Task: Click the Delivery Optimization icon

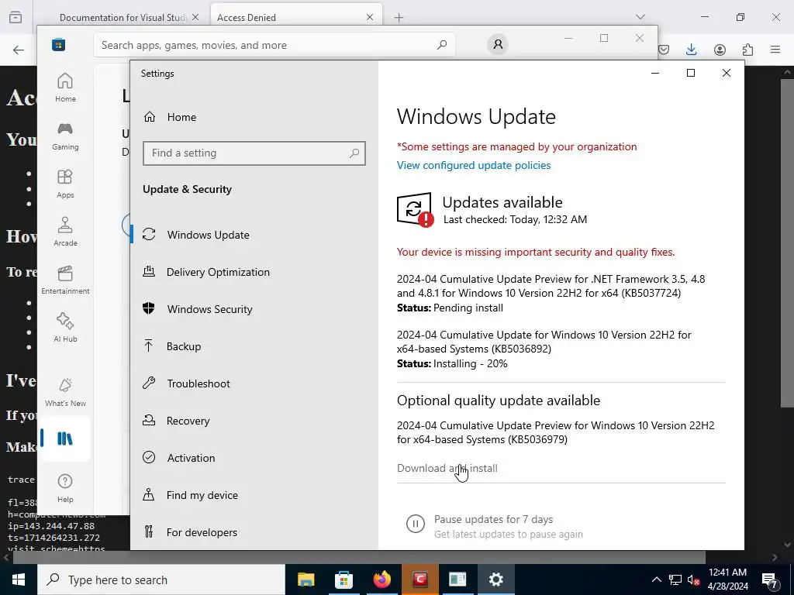Action: coord(149,271)
